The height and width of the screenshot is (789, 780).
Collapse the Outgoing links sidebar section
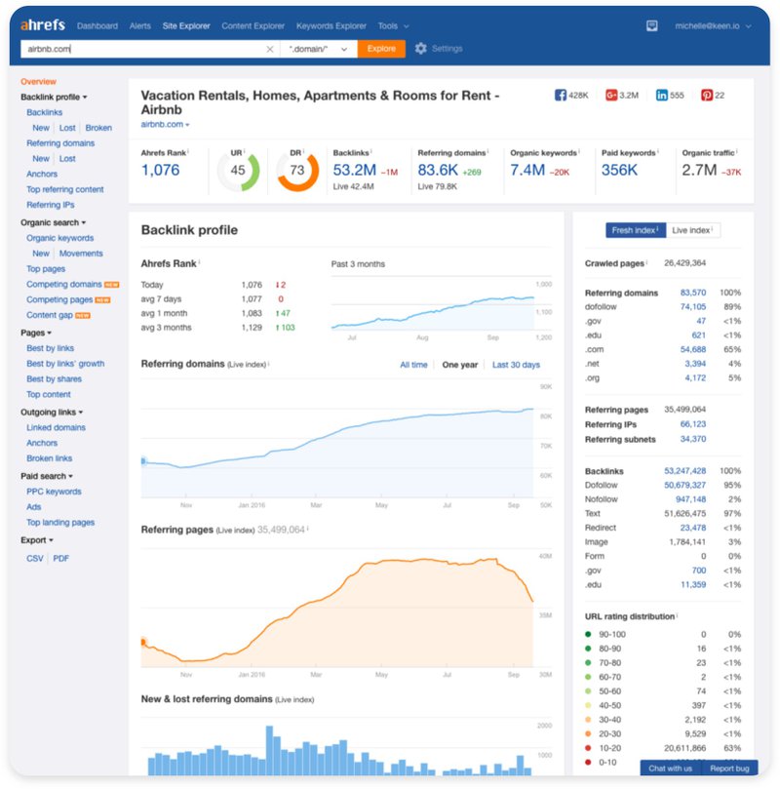pos(52,413)
